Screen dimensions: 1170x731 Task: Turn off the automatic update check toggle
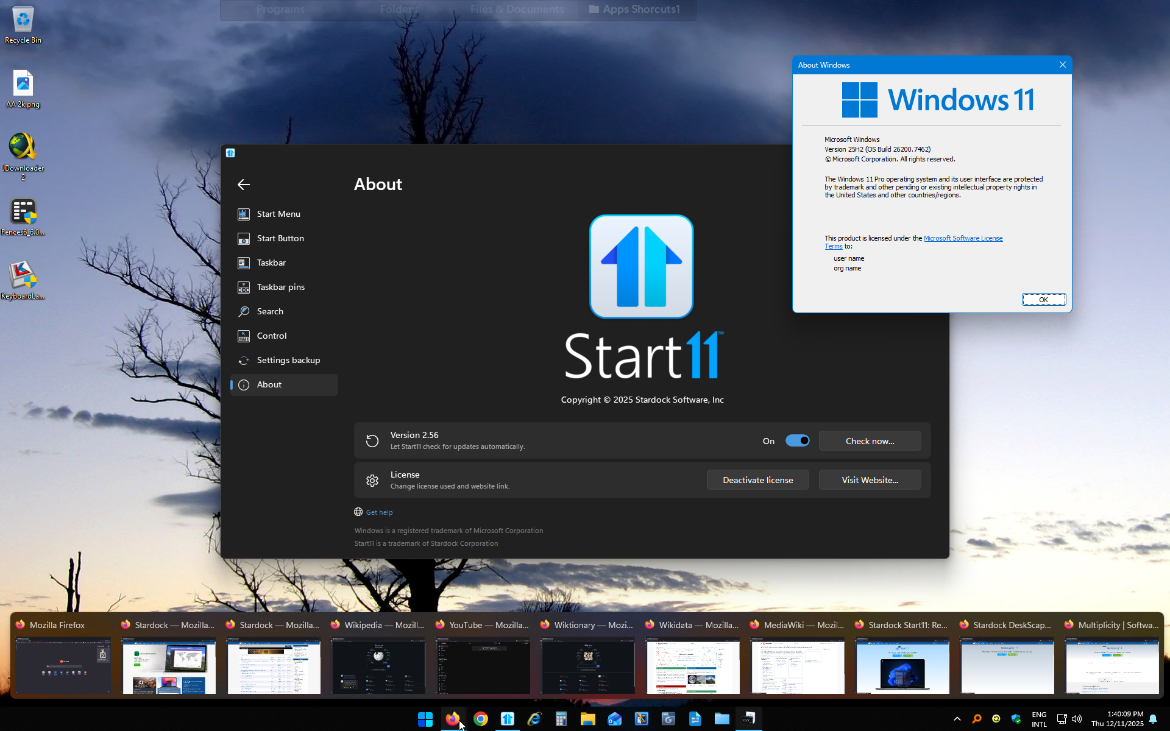(x=797, y=440)
